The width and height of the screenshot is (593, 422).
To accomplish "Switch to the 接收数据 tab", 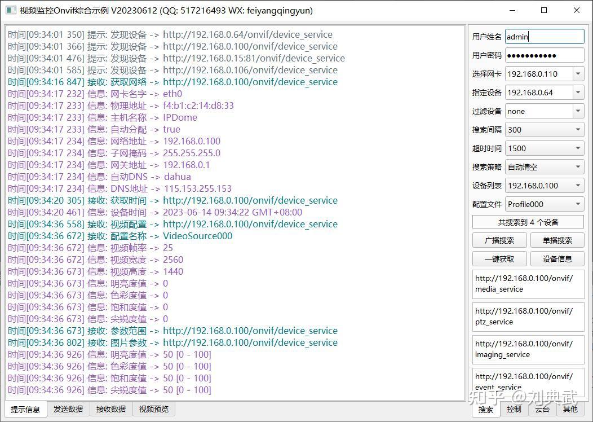I will 111,409.
